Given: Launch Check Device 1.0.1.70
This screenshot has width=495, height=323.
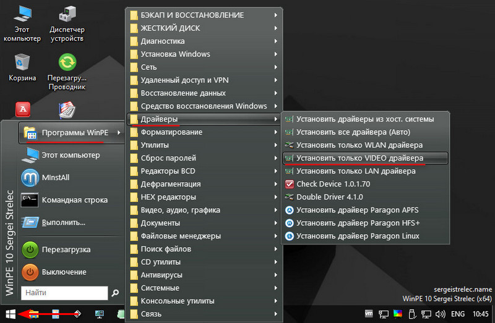Looking at the screenshot, I should tap(365, 184).
